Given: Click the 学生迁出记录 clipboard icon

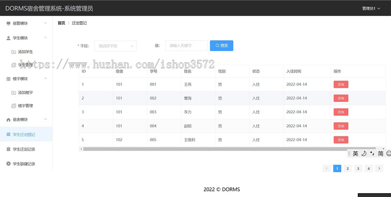Looking at the screenshot, I should 9,149.
